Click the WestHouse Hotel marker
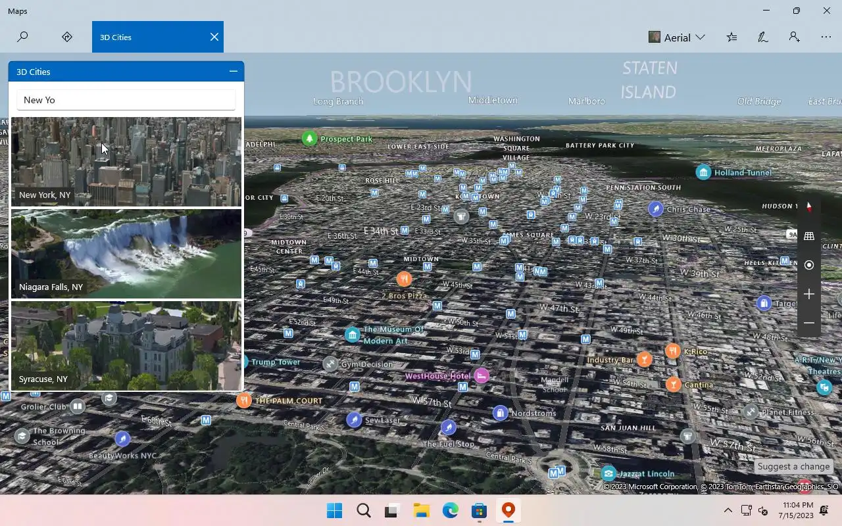The height and width of the screenshot is (526, 842). (x=482, y=375)
